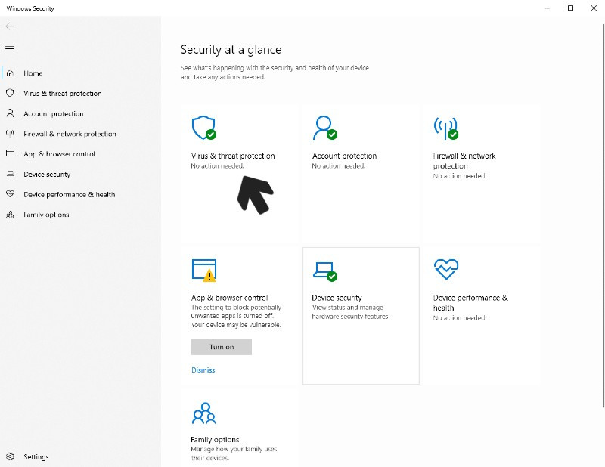Open the App & browser control warning icon
The image size is (605, 467).
[204, 271]
